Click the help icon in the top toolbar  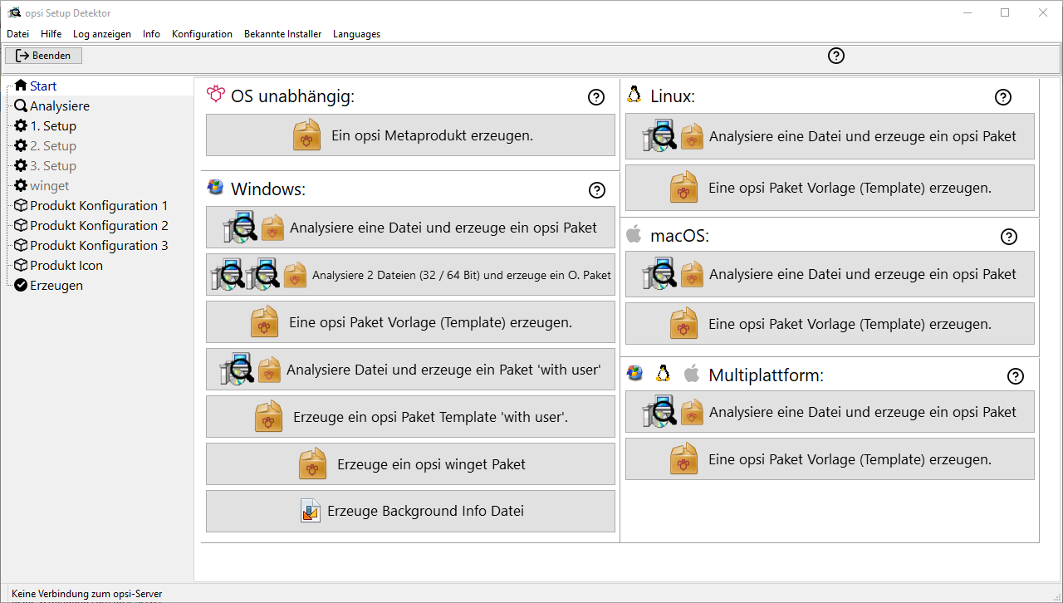click(836, 56)
